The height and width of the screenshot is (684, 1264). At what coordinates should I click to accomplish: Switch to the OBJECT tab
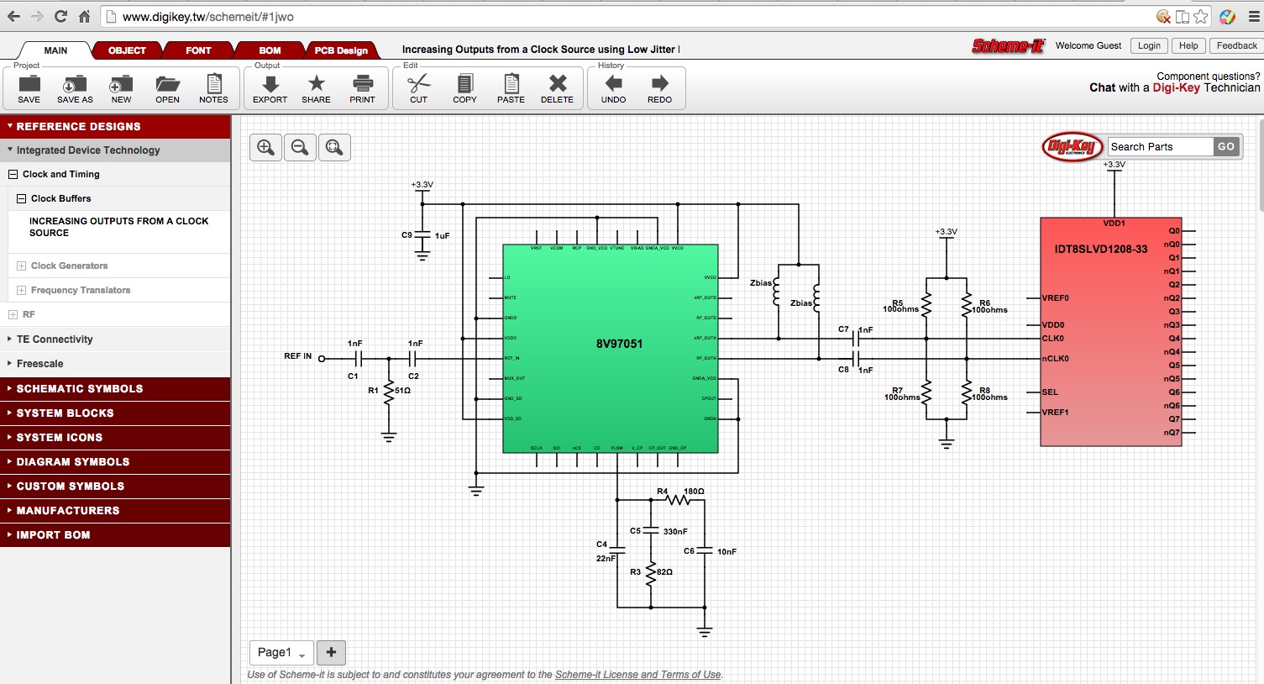coord(127,50)
